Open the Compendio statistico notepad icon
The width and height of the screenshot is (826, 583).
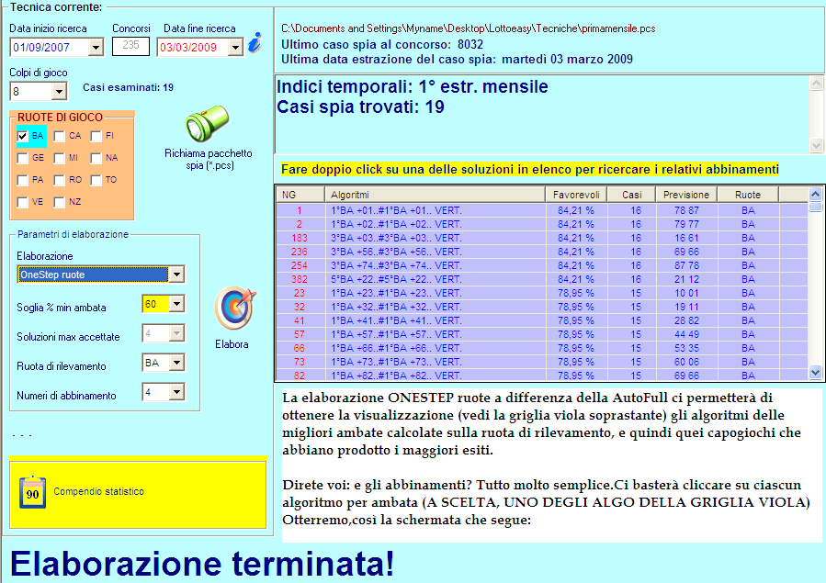(x=33, y=491)
